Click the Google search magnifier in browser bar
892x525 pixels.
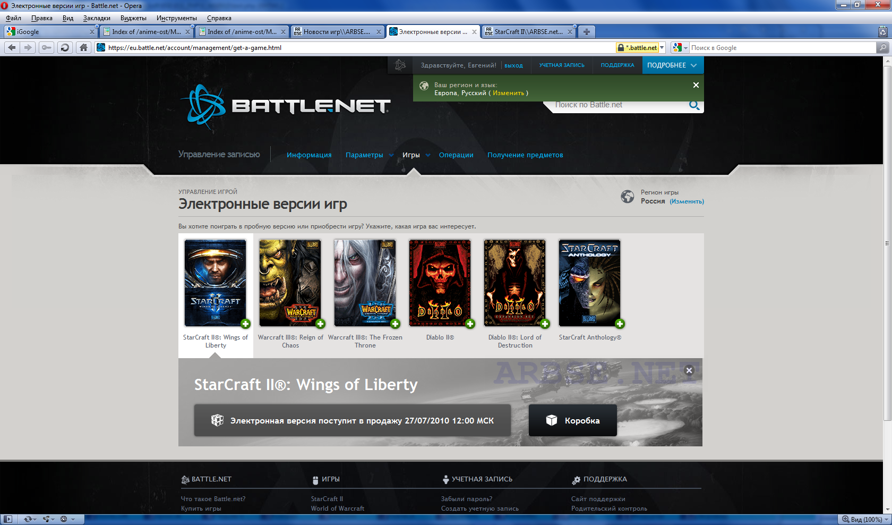[883, 47]
